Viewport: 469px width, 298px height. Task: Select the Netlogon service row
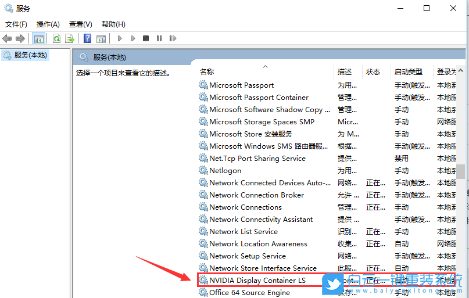[225, 171]
